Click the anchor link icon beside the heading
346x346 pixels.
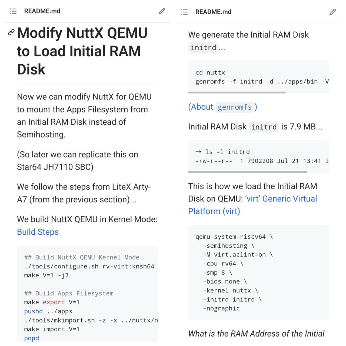pos(11,32)
